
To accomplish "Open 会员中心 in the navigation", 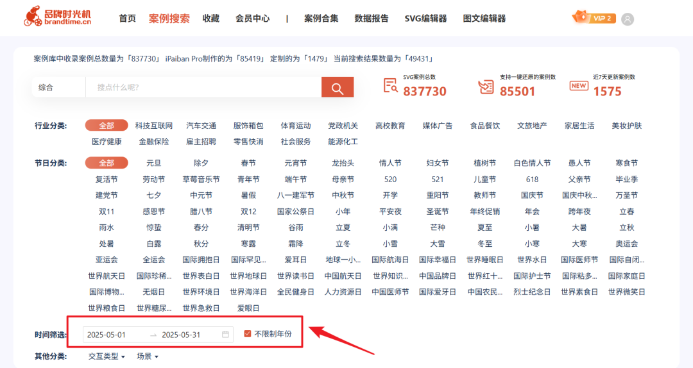I will [x=252, y=19].
